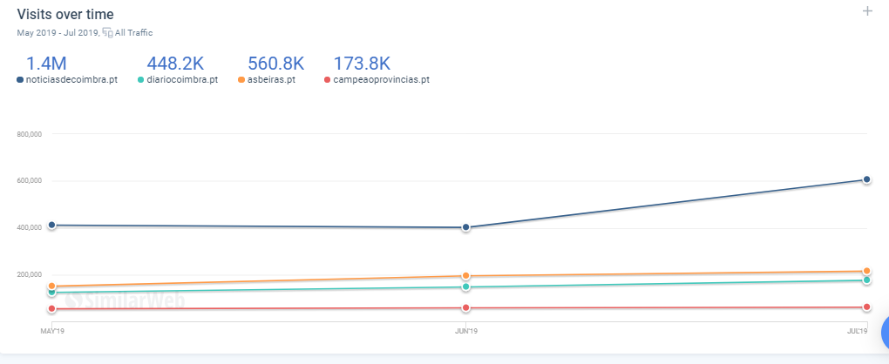The image size is (889, 364).
Task: Click the Visits over time title
Action: tap(65, 14)
